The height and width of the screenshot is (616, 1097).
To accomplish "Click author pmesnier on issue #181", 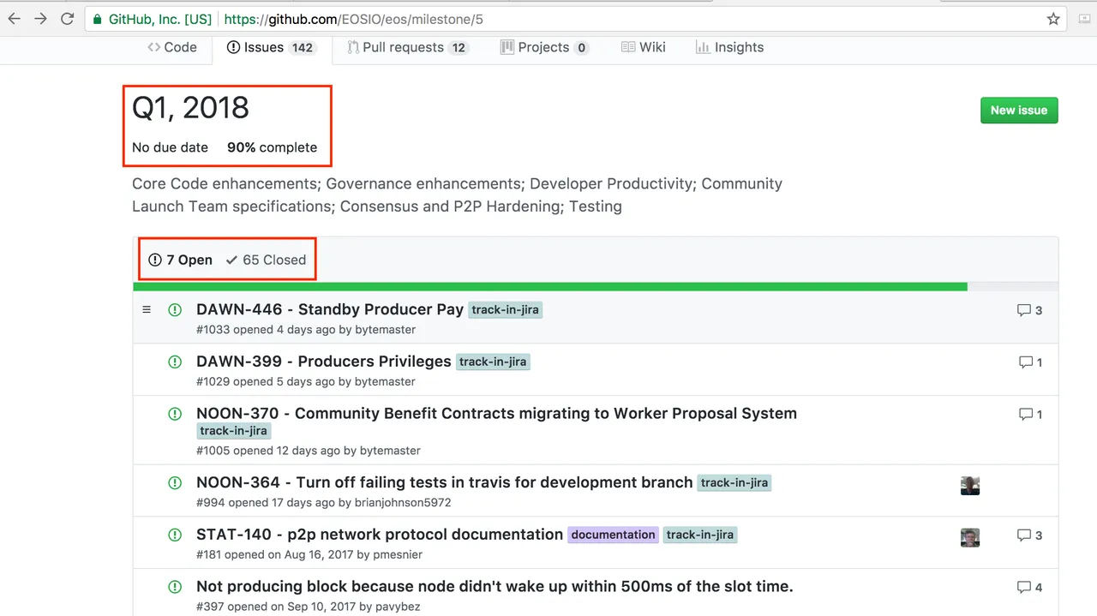I will (x=398, y=554).
